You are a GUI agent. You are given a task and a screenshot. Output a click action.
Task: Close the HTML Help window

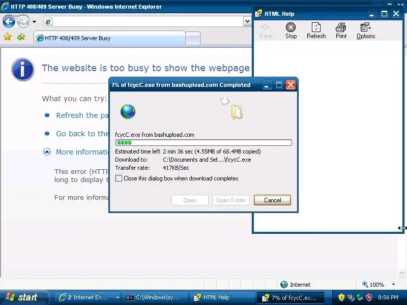pos(396,14)
